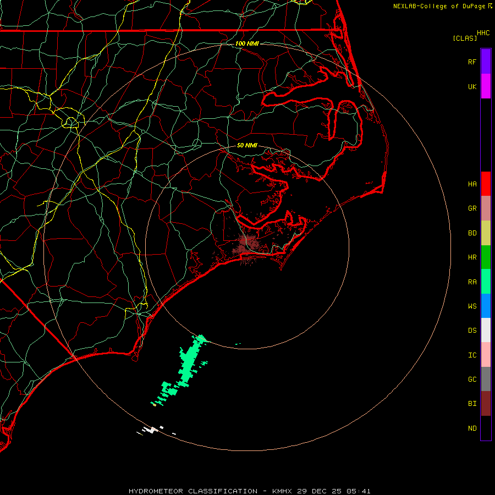Click the "GR" legend label
This screenshot has width=495, height=495.
pyautogui.click(x=472, y=208)
